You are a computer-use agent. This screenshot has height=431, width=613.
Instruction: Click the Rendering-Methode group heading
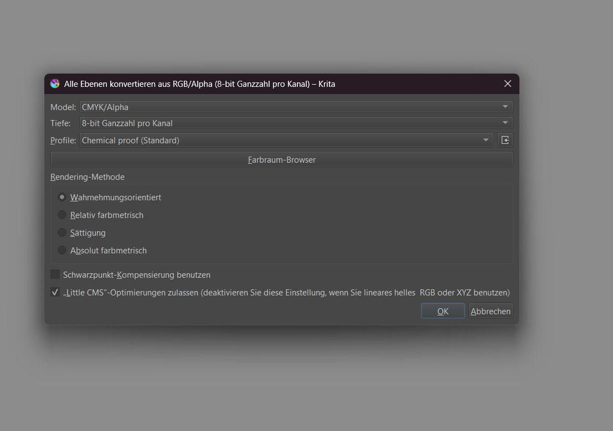87,177
